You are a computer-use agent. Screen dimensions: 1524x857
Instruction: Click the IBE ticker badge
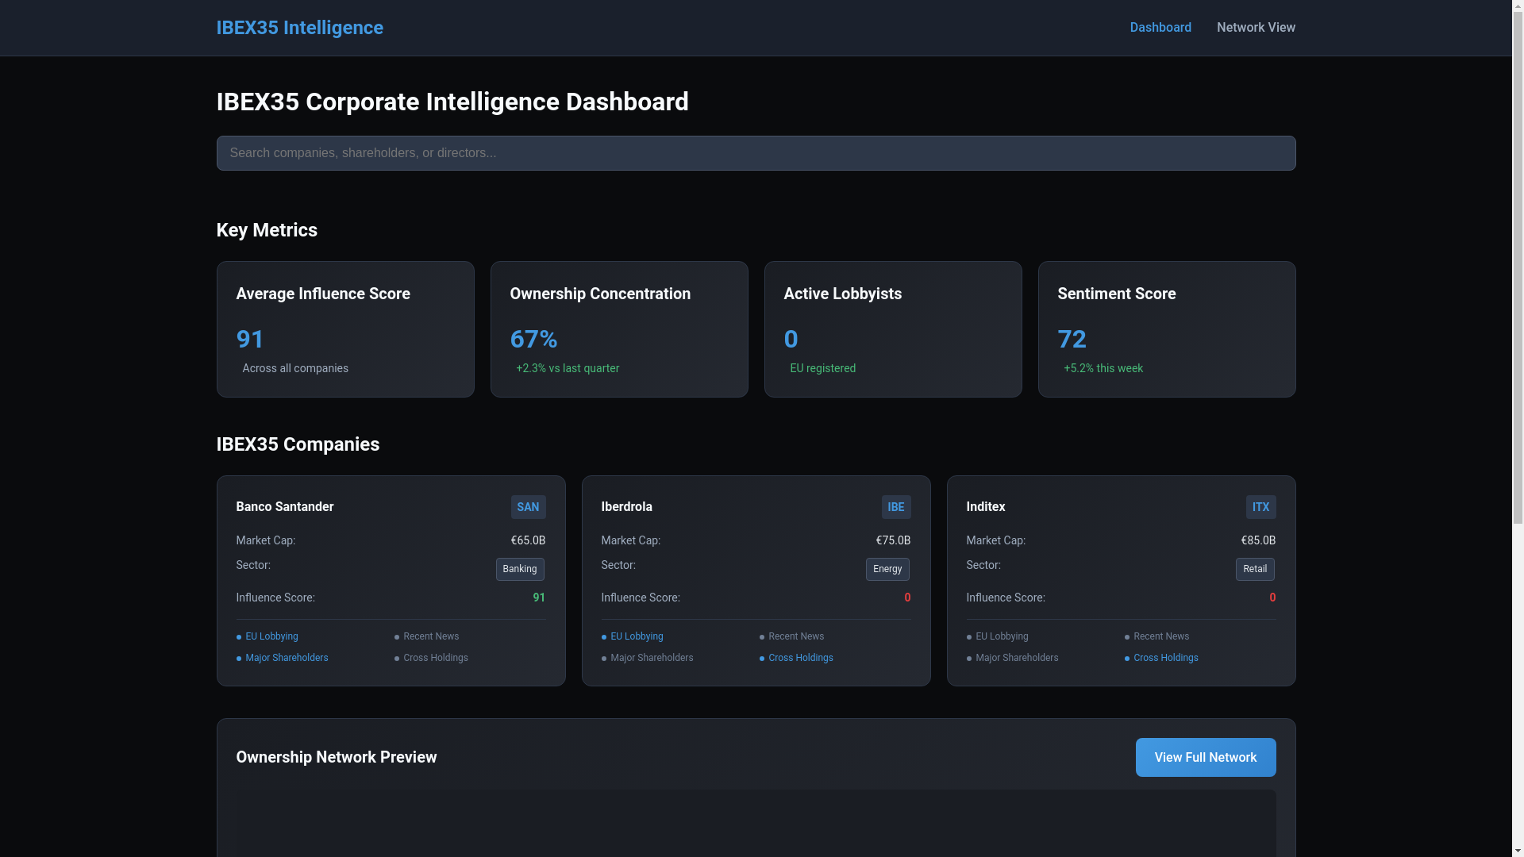click(x=895, y=507)
